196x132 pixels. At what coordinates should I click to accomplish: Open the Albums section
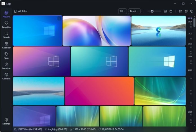[x=6, y=14]
